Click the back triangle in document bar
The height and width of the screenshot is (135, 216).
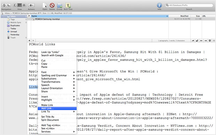pos(29,41)
